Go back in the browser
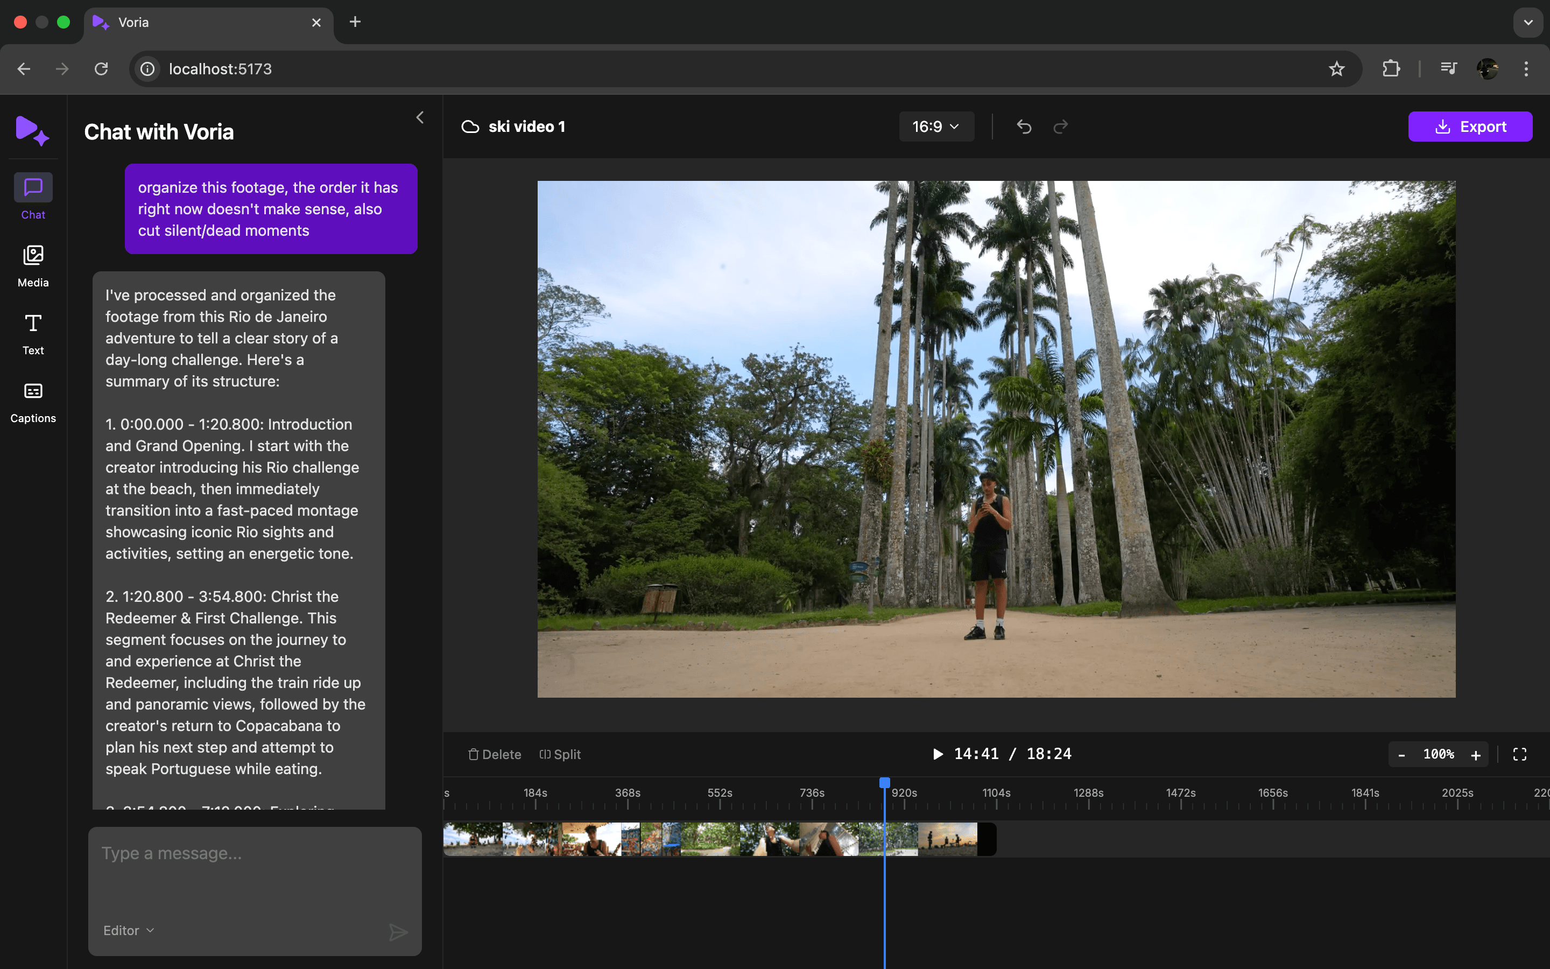This screenshot has height=969, width=1550. pos(24,68)
